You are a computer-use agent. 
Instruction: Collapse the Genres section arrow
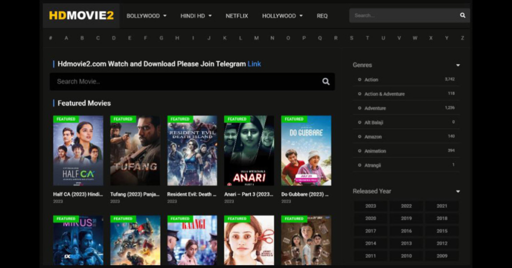pos(458,65)
